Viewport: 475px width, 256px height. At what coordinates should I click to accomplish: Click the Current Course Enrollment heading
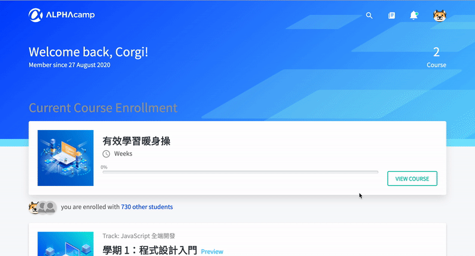(103, 108)
